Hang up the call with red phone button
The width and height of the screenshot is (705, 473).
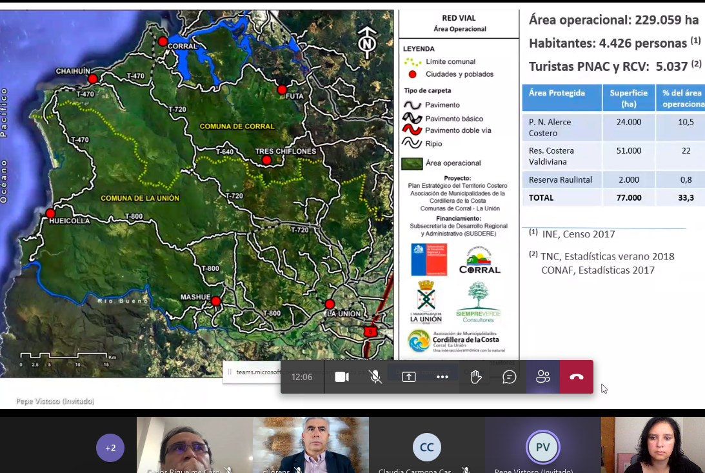(577, 377)
